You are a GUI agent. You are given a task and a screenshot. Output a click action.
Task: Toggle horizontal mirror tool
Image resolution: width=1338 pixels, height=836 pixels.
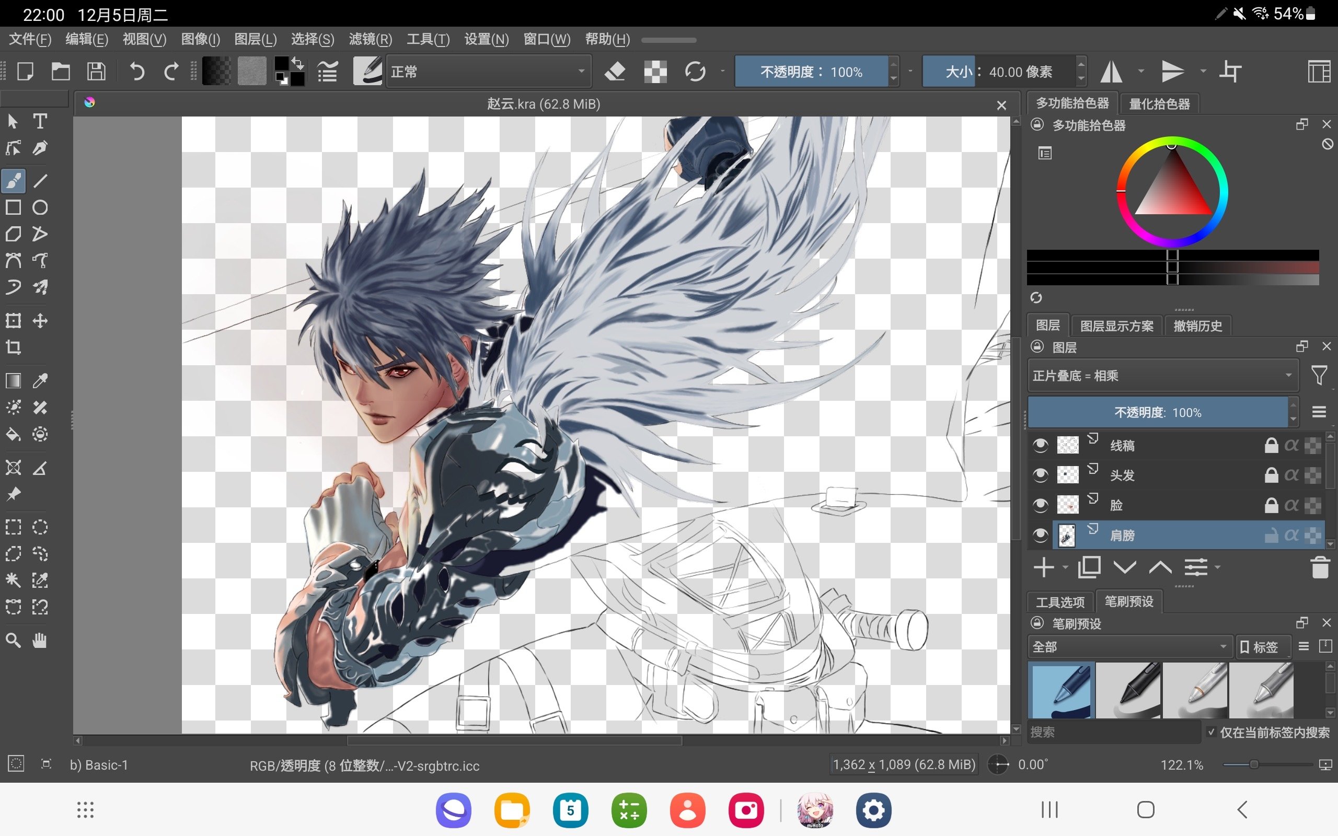pos(1111,72)
